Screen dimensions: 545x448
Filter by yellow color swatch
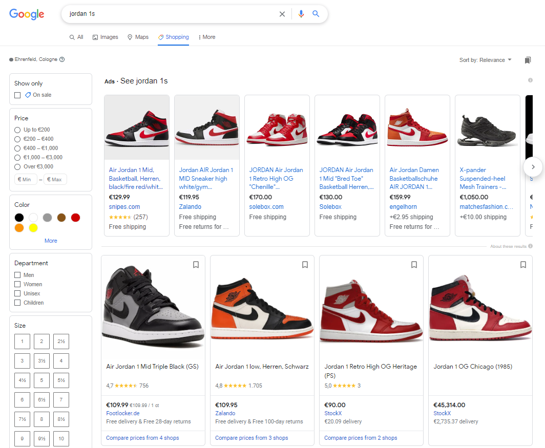point(33,228)
